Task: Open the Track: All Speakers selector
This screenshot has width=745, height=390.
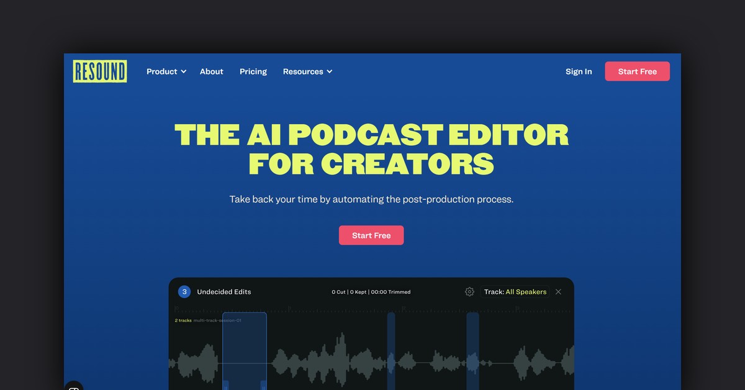Action: (515, 292)
